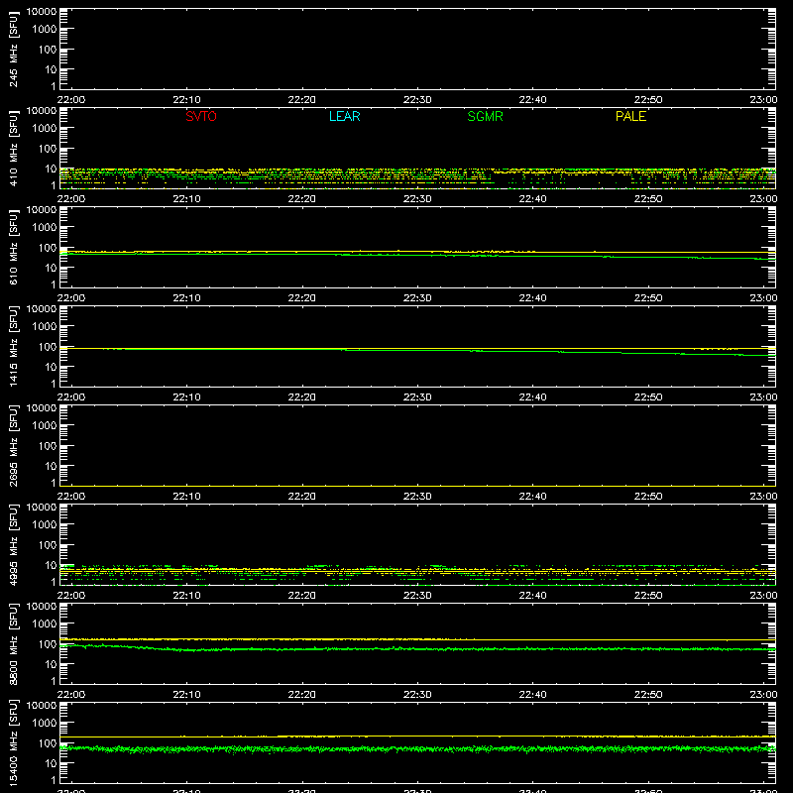Select the 610 MHz [SFU] axis label
This screenshot has width=793, height=793.
[13, 247]
